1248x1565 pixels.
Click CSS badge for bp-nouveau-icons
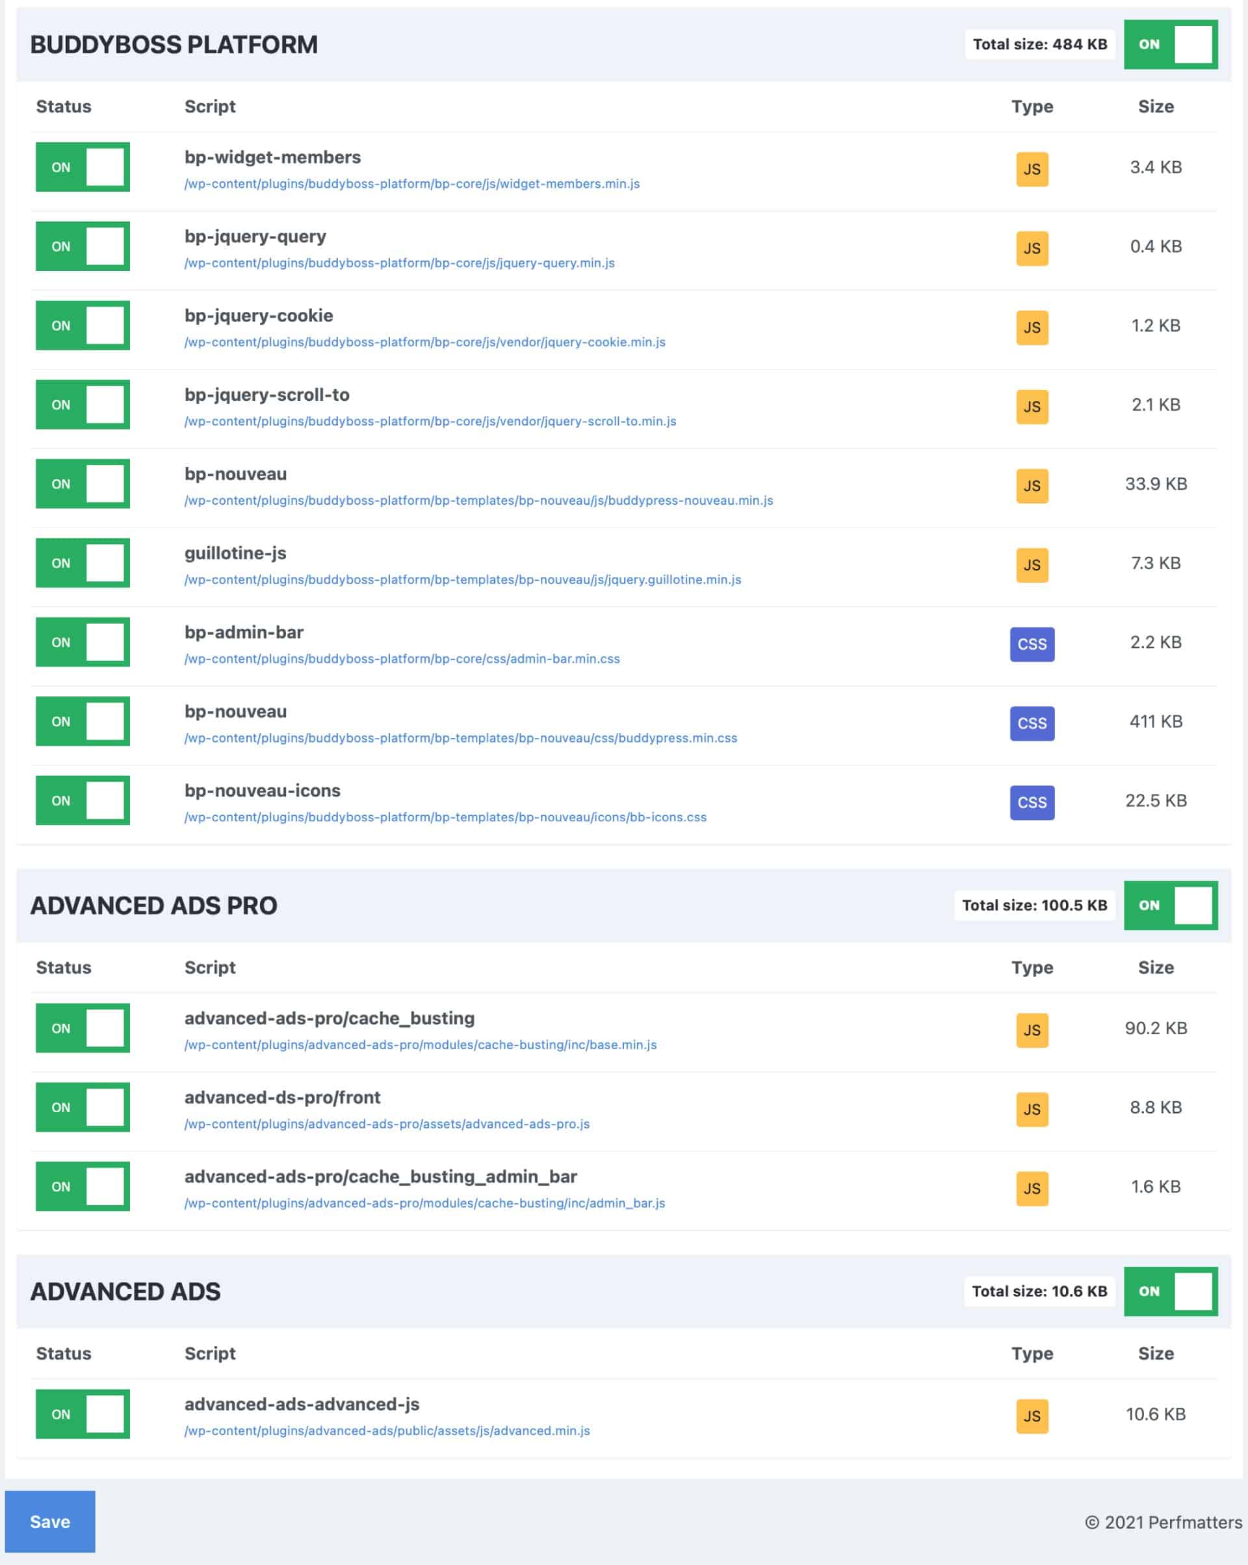coord(1032,802)
